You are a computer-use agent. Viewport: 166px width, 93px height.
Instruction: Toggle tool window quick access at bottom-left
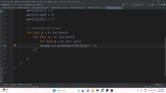(x=1, y=87)
